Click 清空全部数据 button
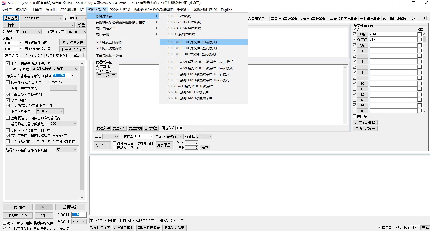Image resolution: width=430 pixels, height=231 pixels. (365, 122)
